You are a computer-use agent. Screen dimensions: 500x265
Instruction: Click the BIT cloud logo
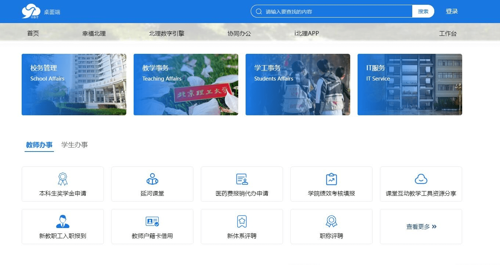[31, 11]
